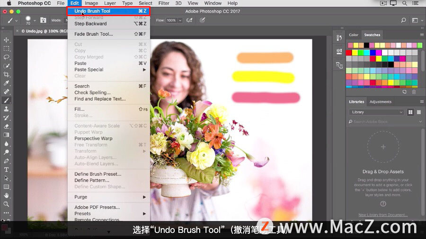Open the Edit Toolbar ellipsis
The image size is (426, 239).
[x=6, y=213]
